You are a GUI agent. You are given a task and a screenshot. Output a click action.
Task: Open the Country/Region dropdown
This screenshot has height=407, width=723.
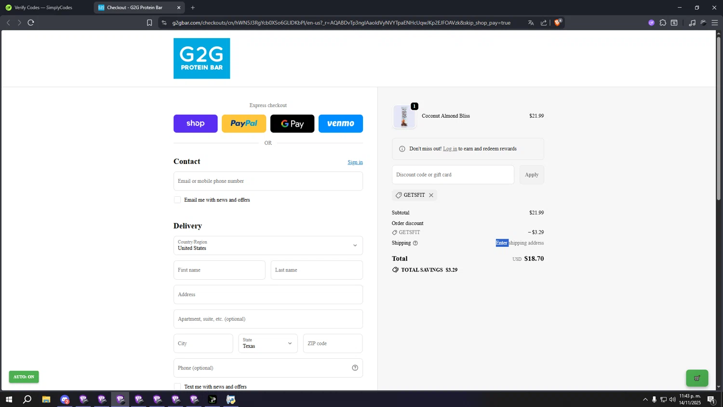pos(268,245)
